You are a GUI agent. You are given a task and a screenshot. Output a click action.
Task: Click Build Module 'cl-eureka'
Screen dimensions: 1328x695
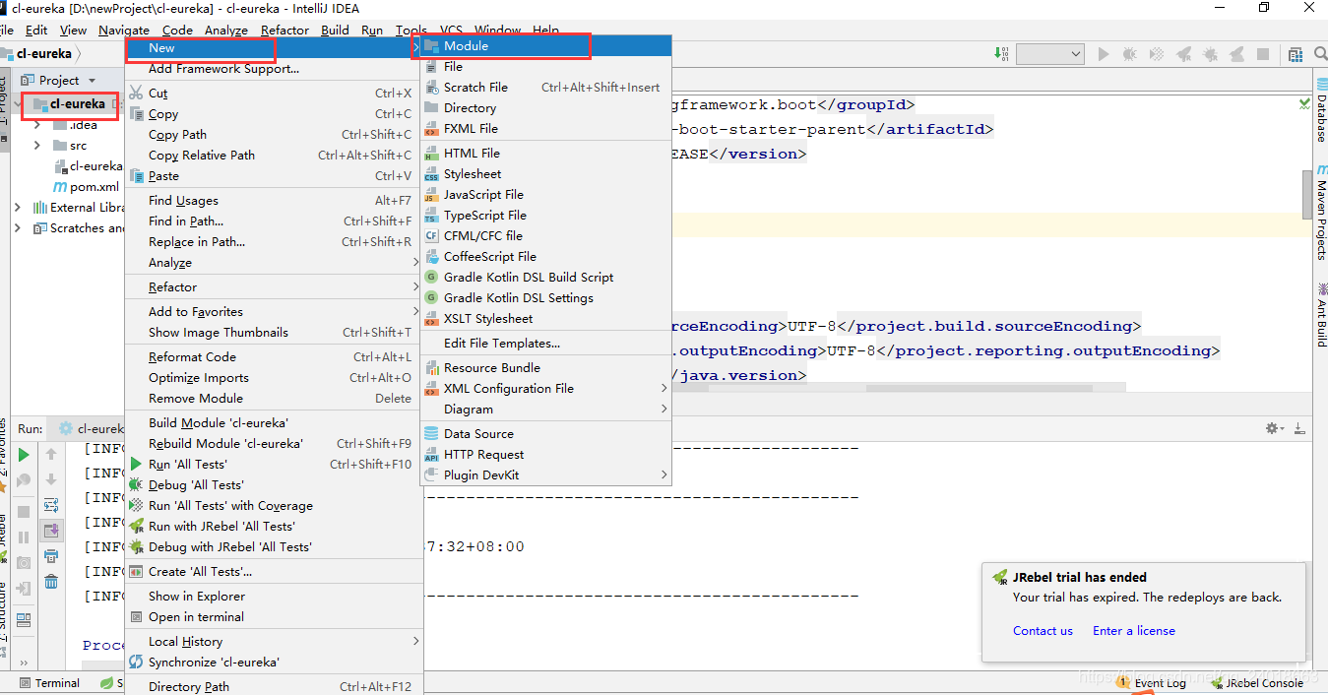(274, 422)
